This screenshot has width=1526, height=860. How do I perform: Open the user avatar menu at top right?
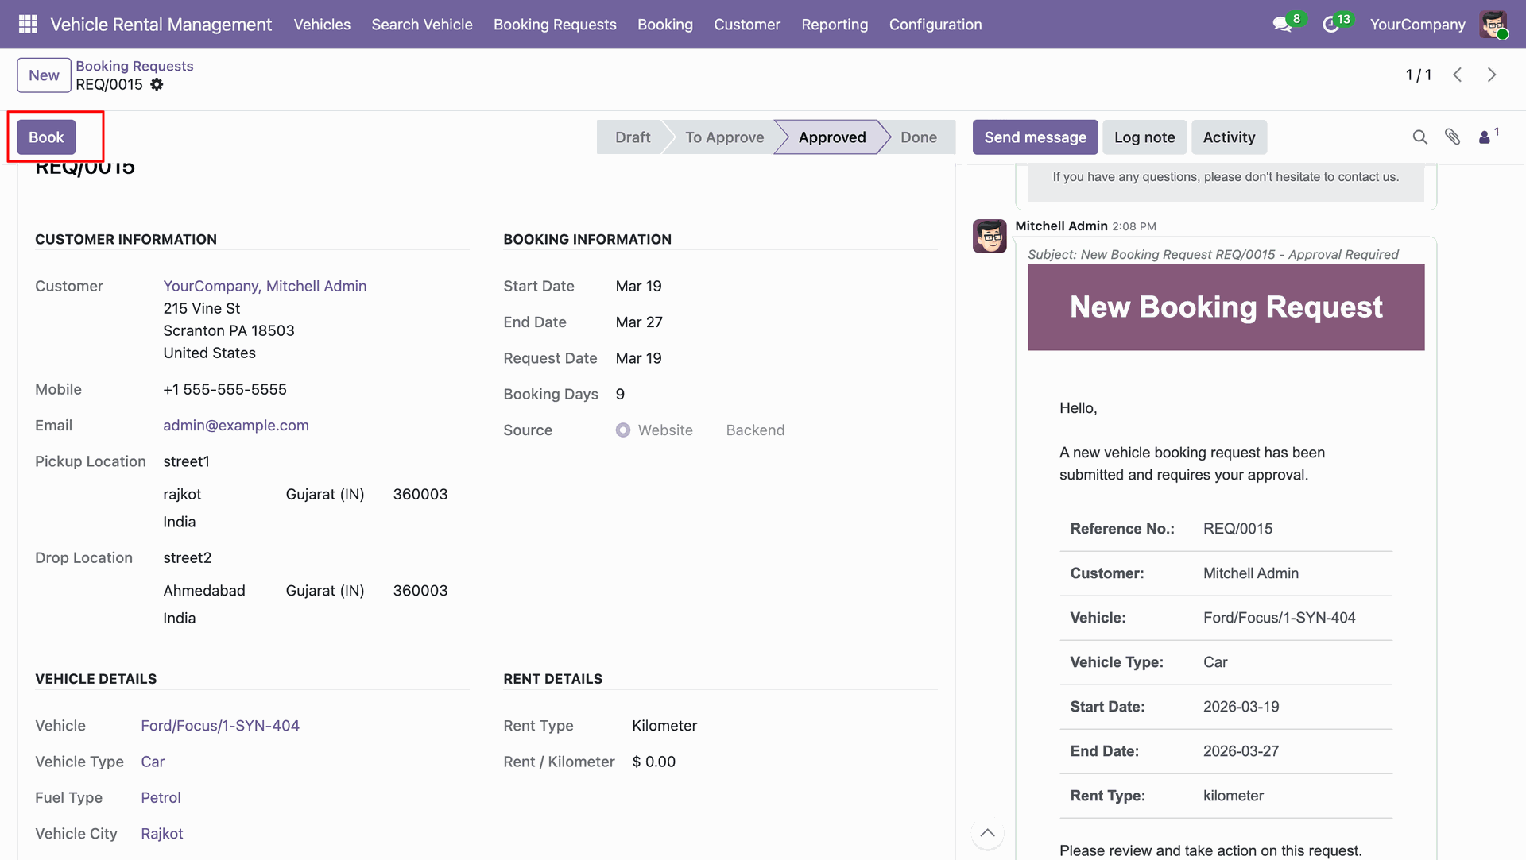(1493, 25)
